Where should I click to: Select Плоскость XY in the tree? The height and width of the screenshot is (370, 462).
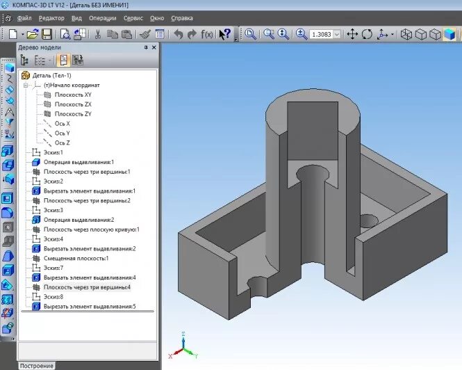(x=73, y=95)
